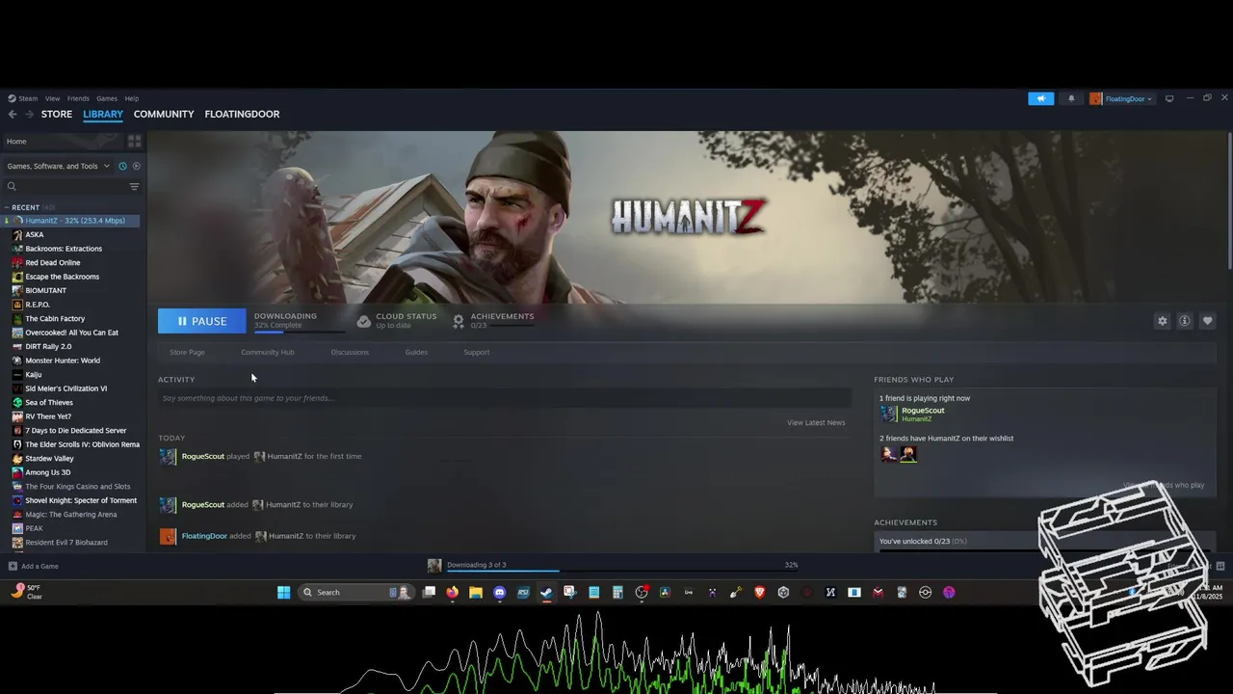The image size is (1233, 694).
Task: Open first wishlist friend avatar
Action: [888, 454]
